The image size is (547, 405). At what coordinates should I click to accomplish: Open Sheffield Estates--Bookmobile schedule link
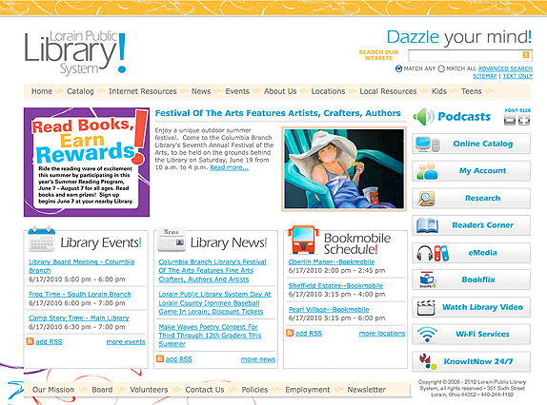pyautogui.click(x=335, y=285)
